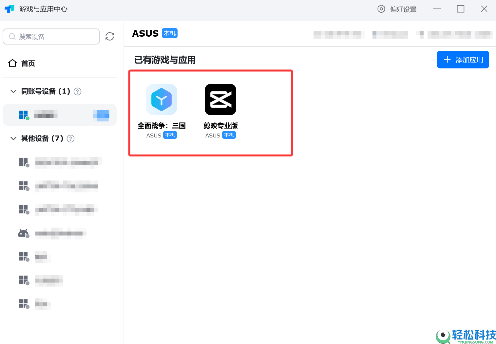
Task: Click the 添加应用 button
Action: point(463,60)
